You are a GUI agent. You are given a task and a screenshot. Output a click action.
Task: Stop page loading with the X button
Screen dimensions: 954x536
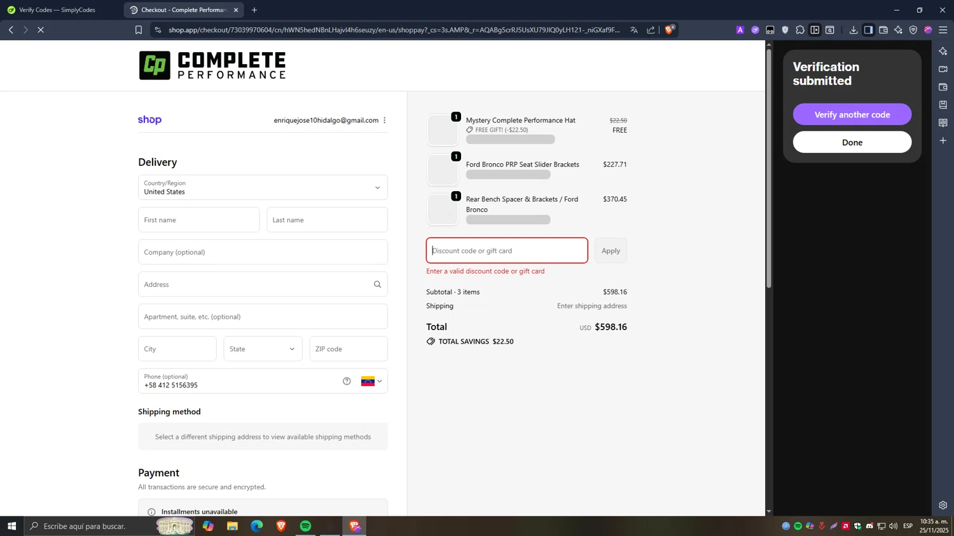click(41, 30)
